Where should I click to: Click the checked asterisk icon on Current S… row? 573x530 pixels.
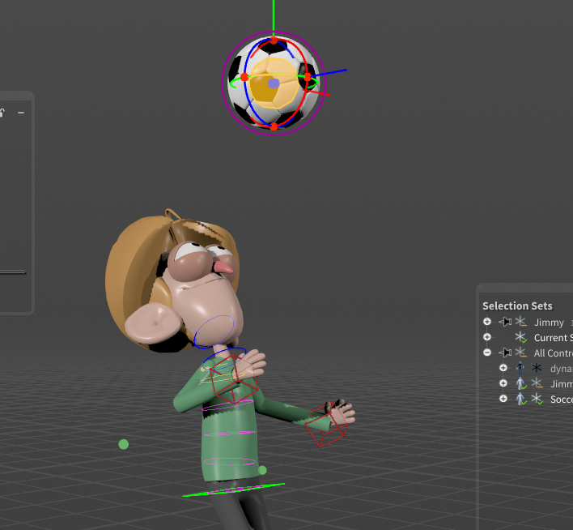[x=520, y=337]
